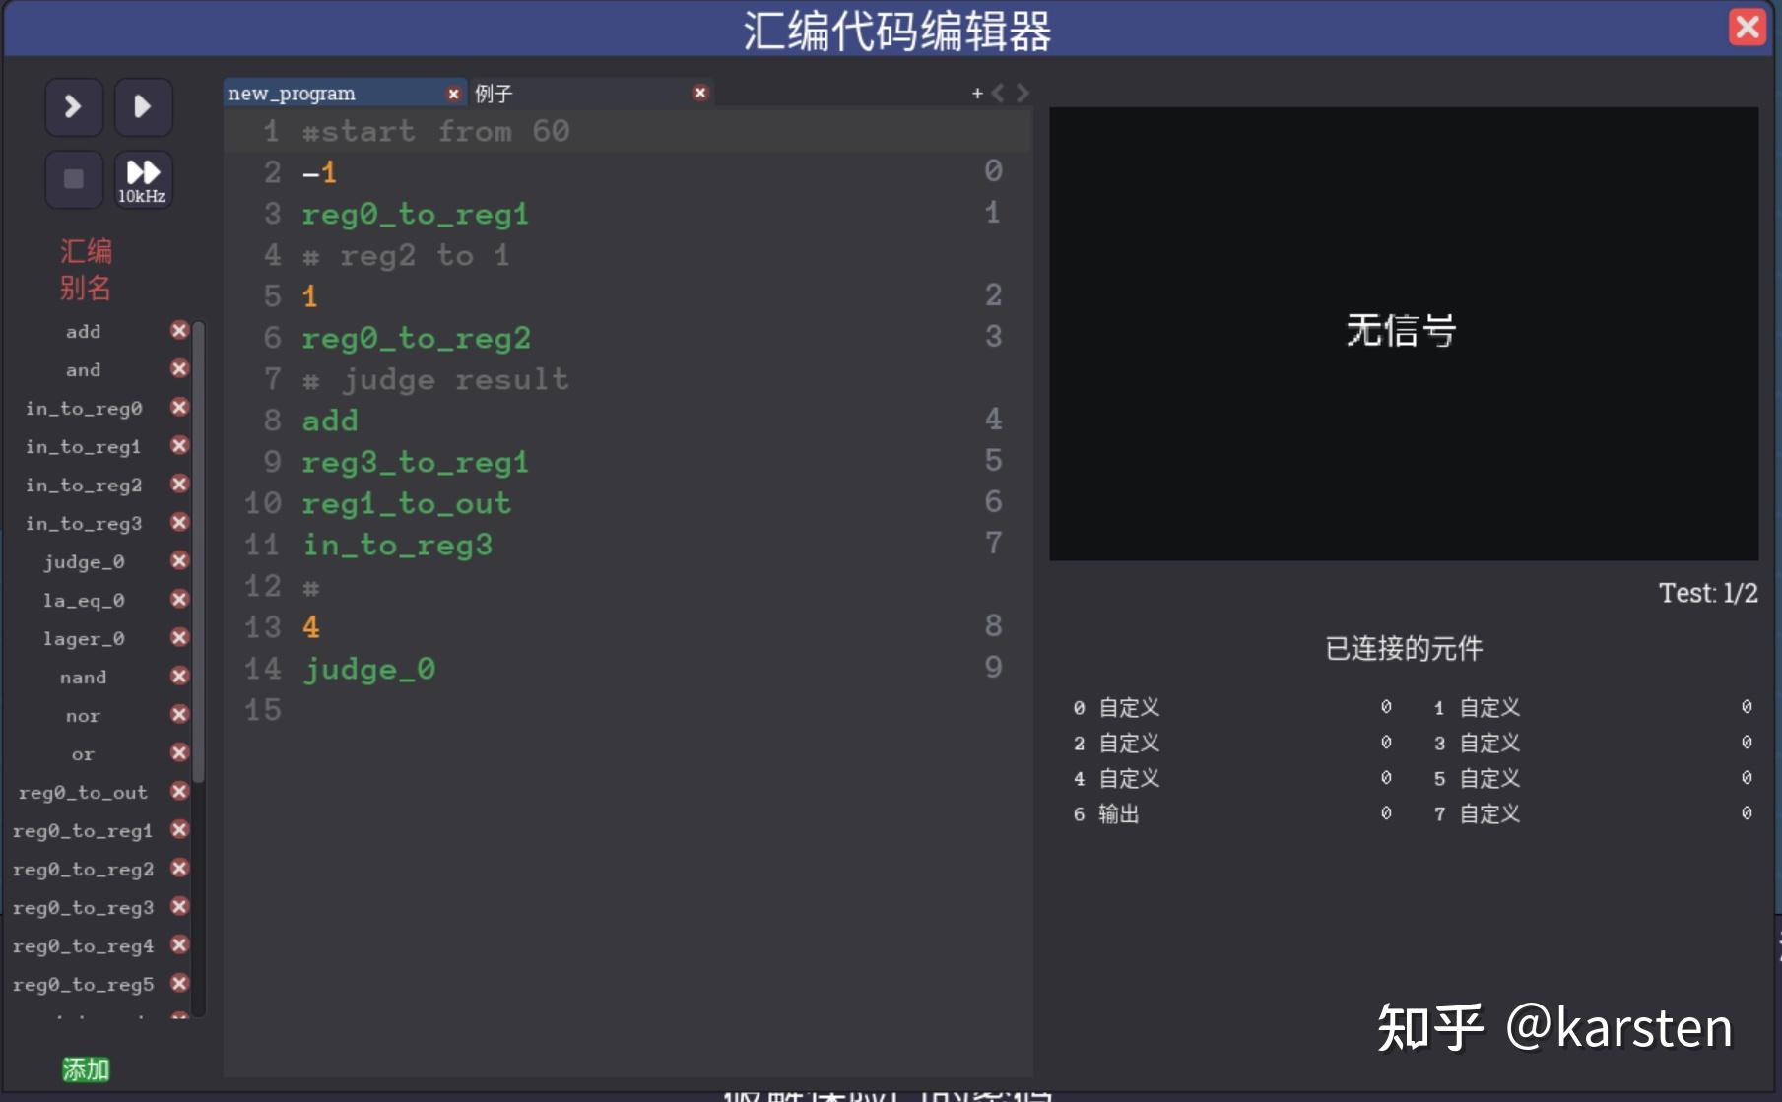Screen dimensions: 1782x1102
Task: Click the single step arrow button
Action: (x=74, y=106)
